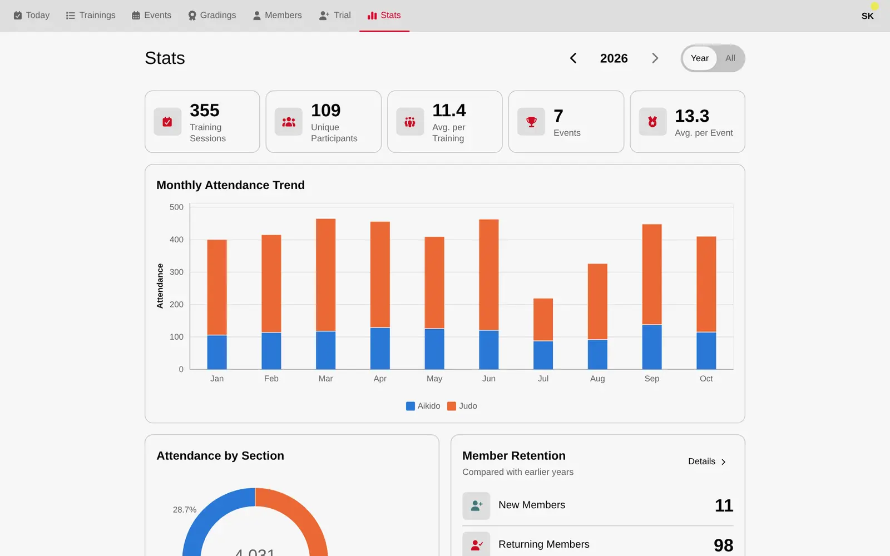This screenshot has height=556, width=890.
Task: Click the Members person icon
Action: pos(256,16)
